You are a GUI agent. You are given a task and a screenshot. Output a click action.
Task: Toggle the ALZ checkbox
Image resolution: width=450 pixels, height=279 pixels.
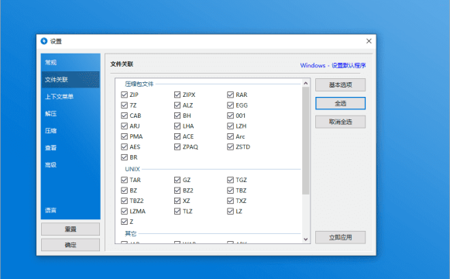[x=177, y=105]
